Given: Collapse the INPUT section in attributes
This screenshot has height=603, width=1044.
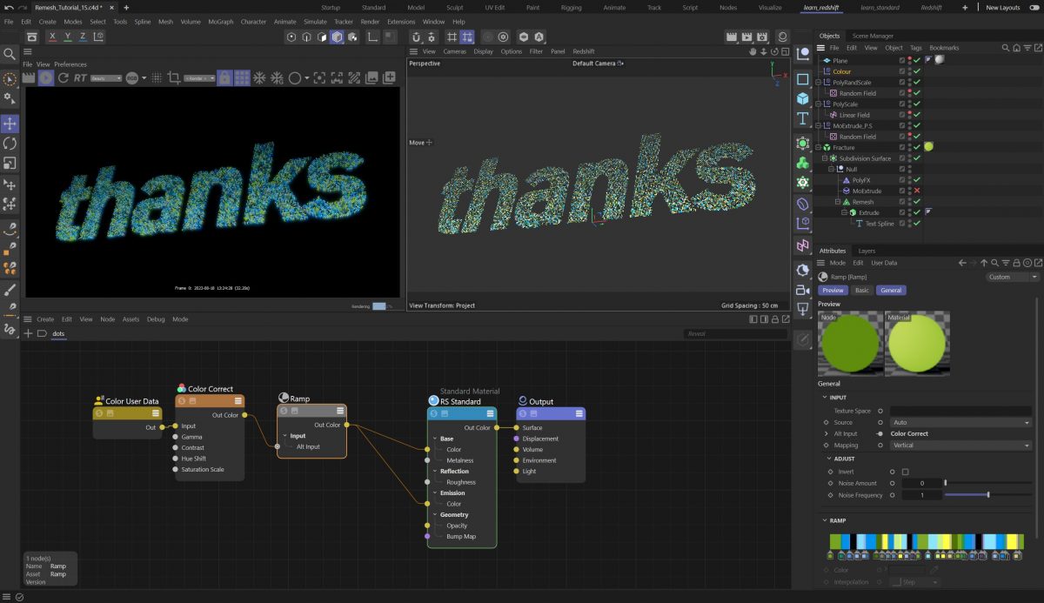Looking at the screenshot, I should tap(825, 398).
